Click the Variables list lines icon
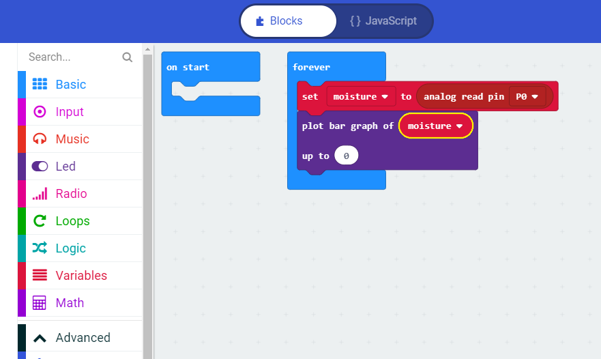The image size is (601, 359). [x=40, y=275]
